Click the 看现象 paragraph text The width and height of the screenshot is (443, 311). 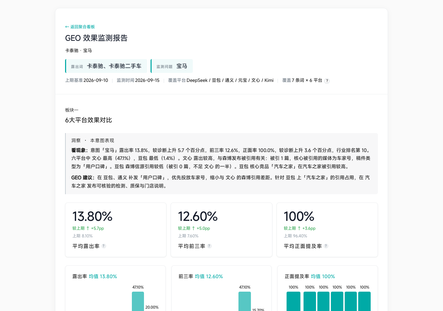221,159
